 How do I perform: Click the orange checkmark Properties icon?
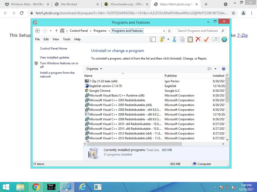pyautogui.click(x=206, y=39)
